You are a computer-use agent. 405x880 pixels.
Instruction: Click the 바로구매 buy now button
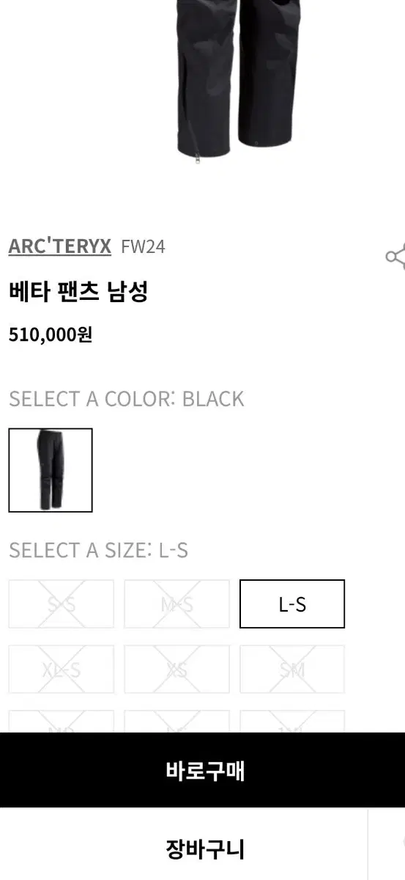(x=202, y=771)
